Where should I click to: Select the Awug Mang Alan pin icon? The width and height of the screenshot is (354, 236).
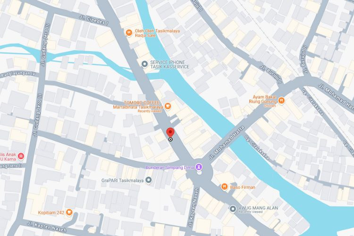233,209
